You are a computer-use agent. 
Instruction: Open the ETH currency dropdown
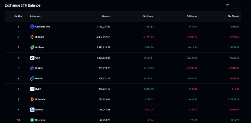coord(232,5)
